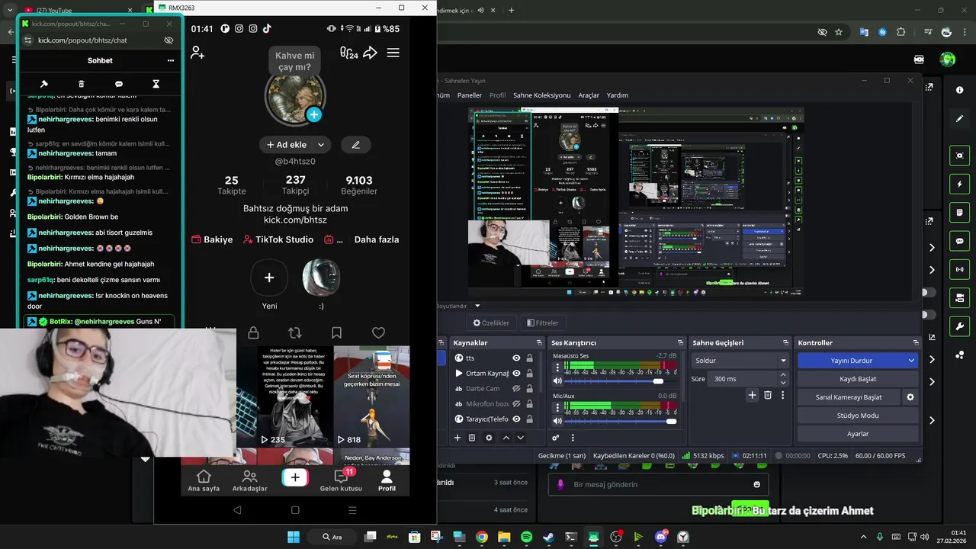The width and height of the screenshot is (976, 549).
Task: Show the hidden Darbe Cam source
Action: pos(516,388)
